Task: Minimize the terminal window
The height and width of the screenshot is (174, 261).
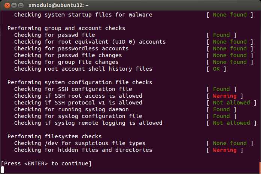Action: point(14,6)
